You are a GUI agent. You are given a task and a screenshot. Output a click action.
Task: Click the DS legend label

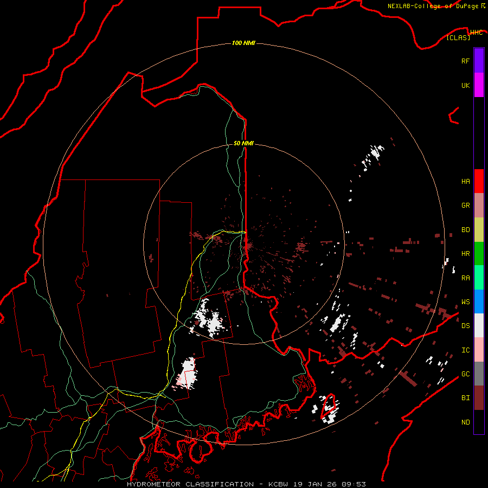[465, 326]
